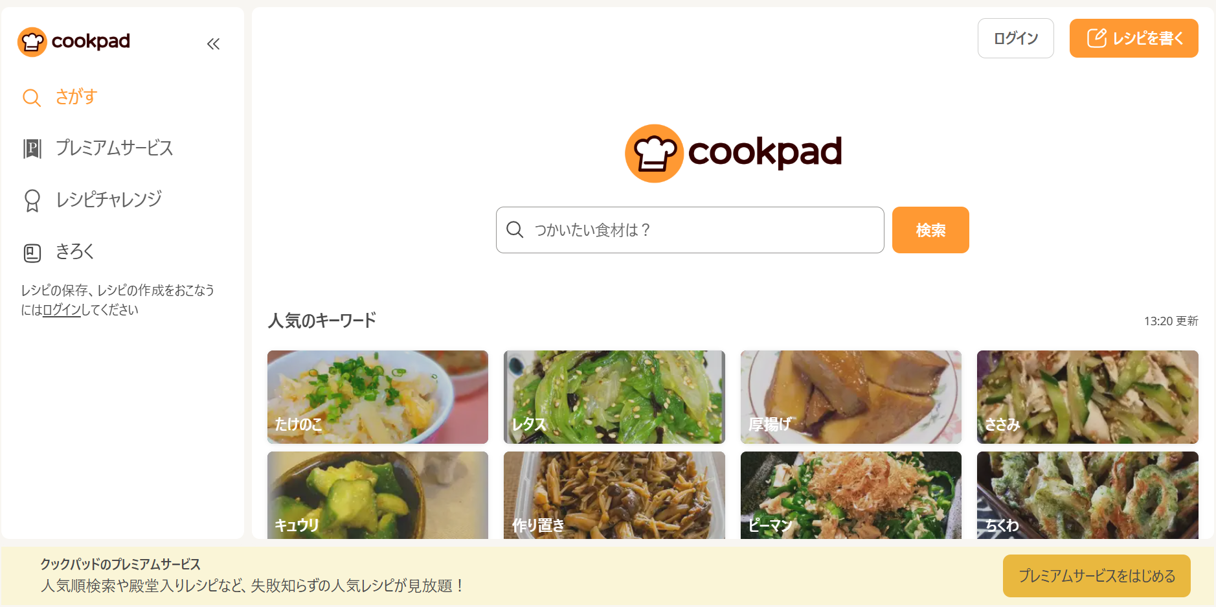Select the さがす magnifier icon
This screenshot has height=607, width=1216.
(32, 97)
